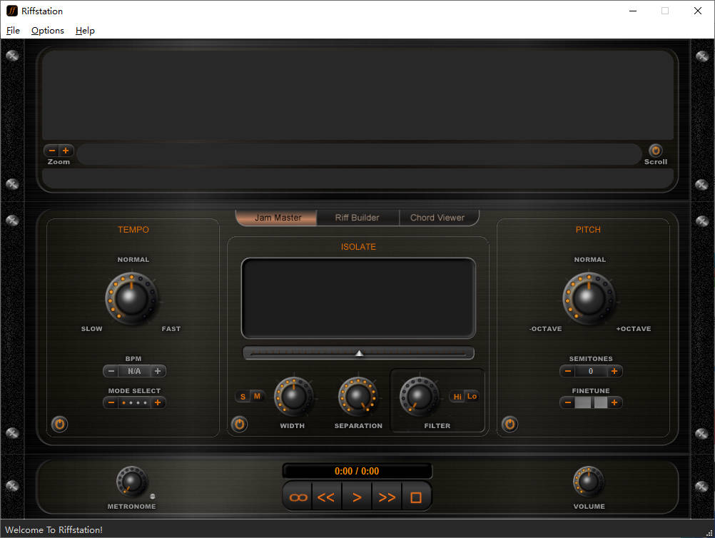The height and width of the screenshot is (538, 715).
Task: Click the Riffstation app icon in title bar
Action: click(12, 11)
